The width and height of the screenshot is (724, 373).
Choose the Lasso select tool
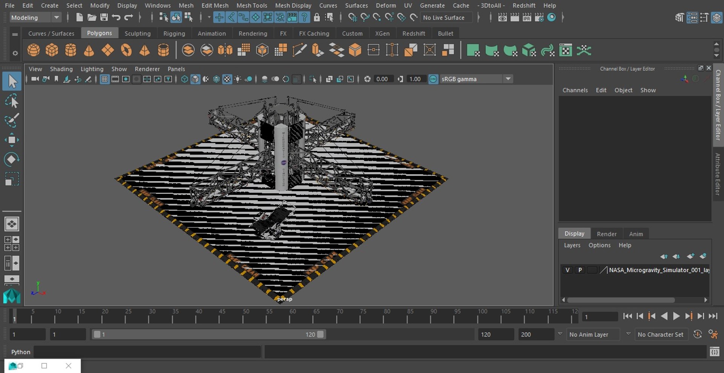[11, 101]
